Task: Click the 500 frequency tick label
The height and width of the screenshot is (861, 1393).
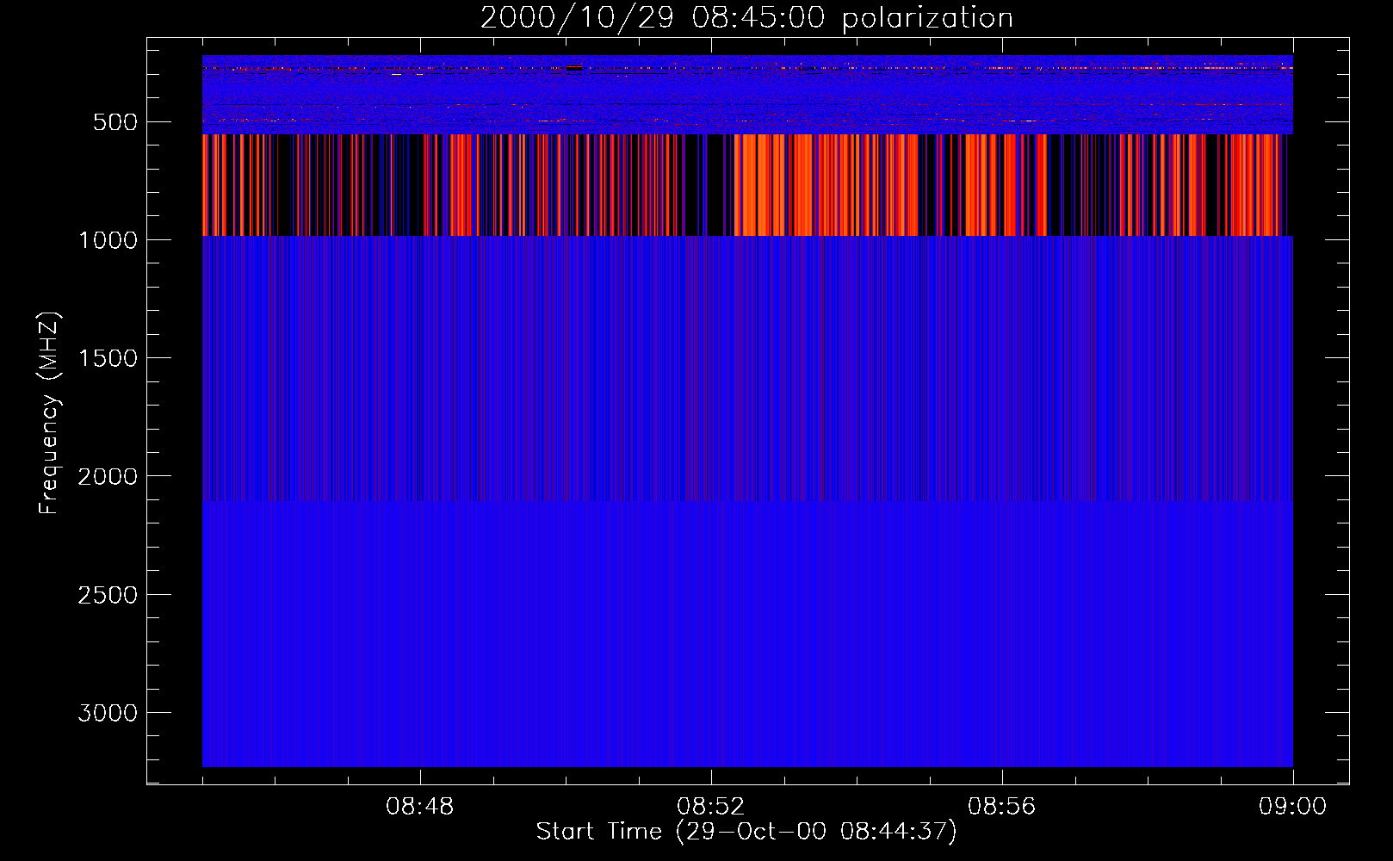Action: pos(115,122)
